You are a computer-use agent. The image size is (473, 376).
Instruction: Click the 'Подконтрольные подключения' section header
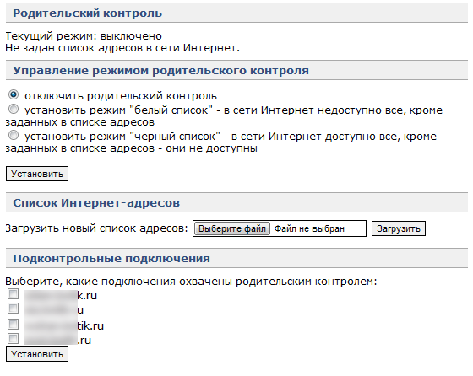111,258
